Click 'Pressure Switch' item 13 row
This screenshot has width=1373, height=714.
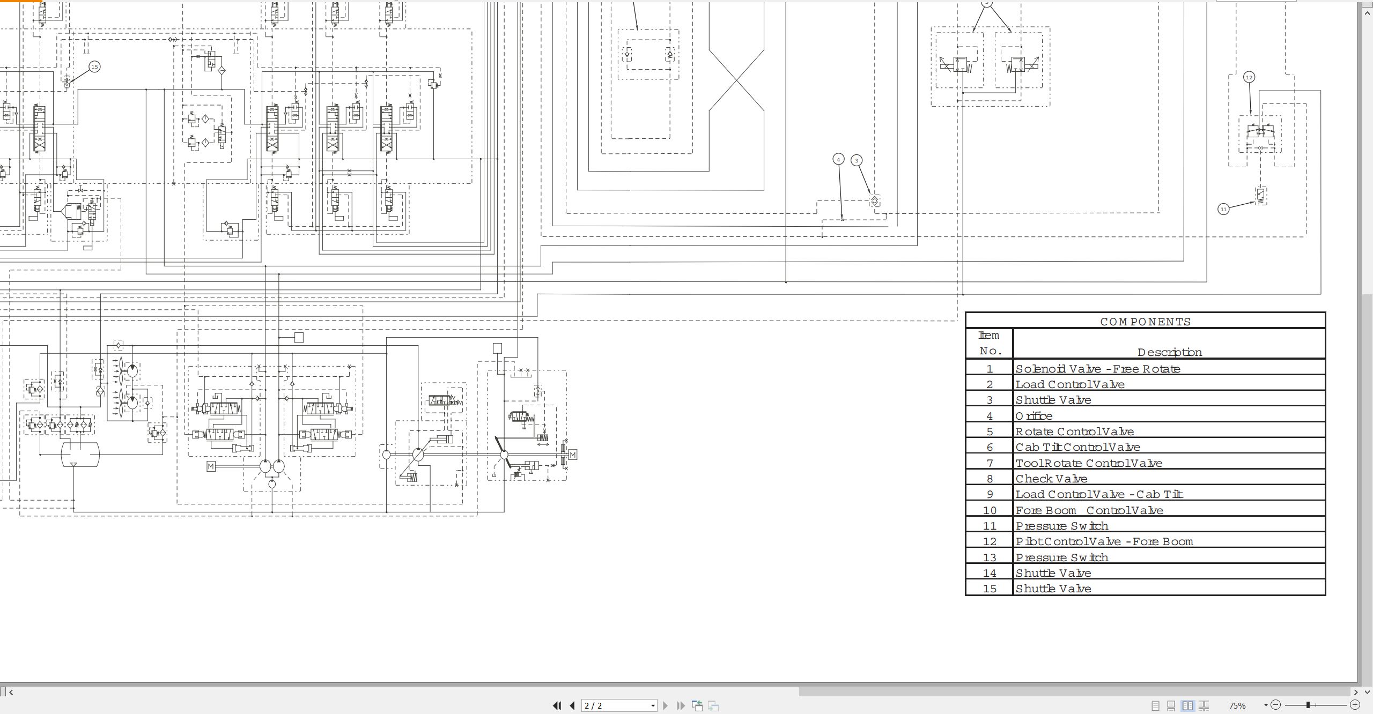click(1145, 557)
